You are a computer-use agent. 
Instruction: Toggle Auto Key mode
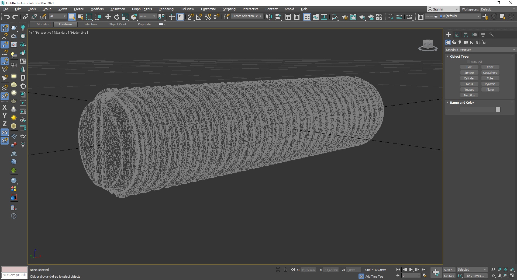[x=449, y=269]
